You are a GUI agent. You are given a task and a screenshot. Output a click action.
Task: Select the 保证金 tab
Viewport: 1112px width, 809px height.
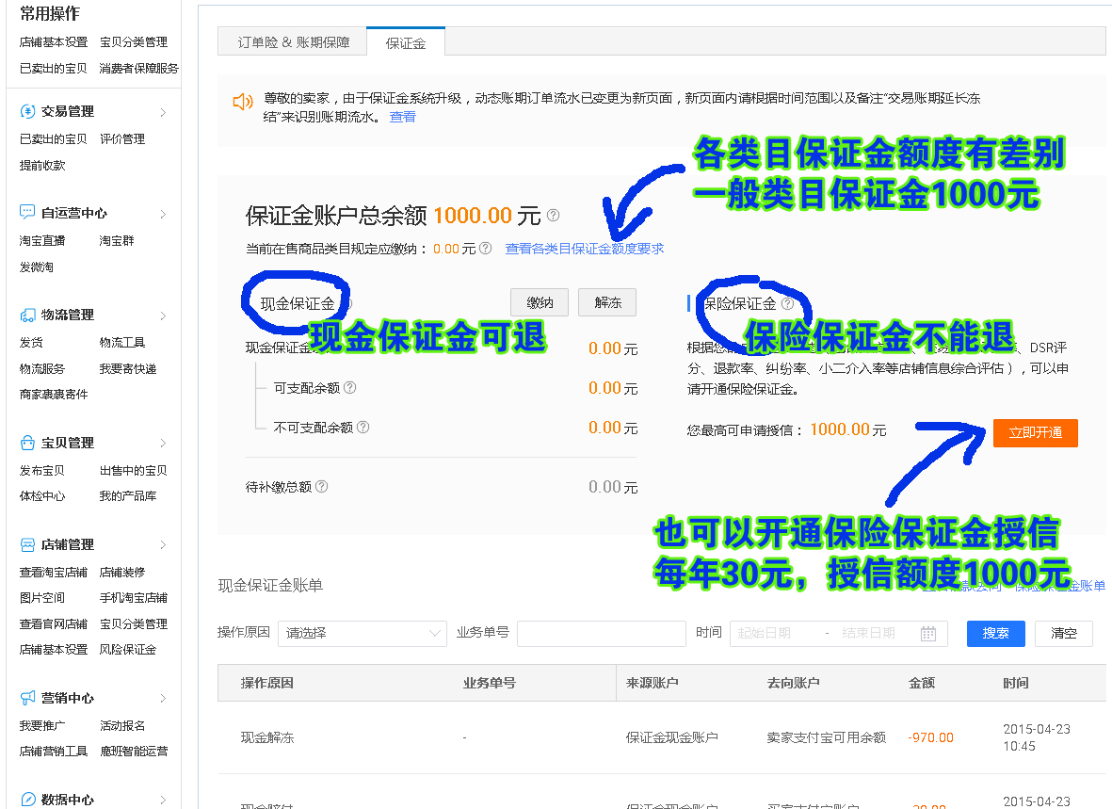pos(405,41)
